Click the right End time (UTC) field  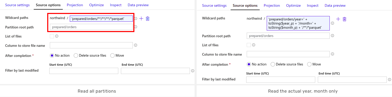[x=352, y=80]
